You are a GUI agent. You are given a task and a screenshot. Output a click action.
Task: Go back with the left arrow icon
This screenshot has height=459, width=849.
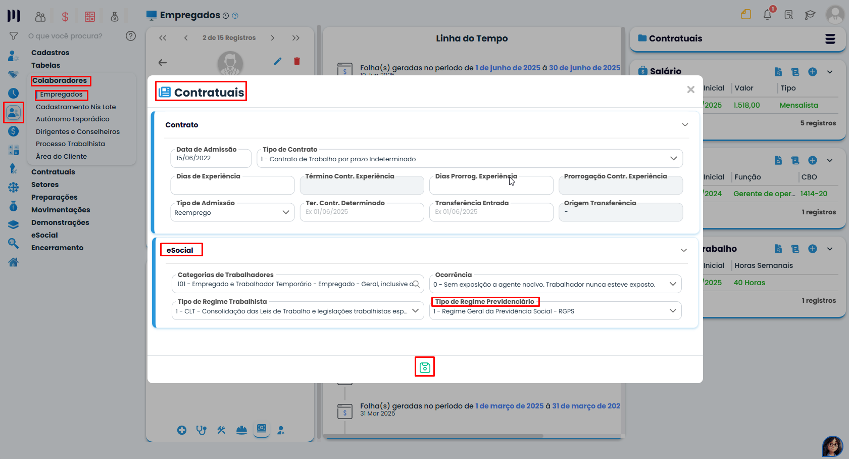click(x=163, y=63)
